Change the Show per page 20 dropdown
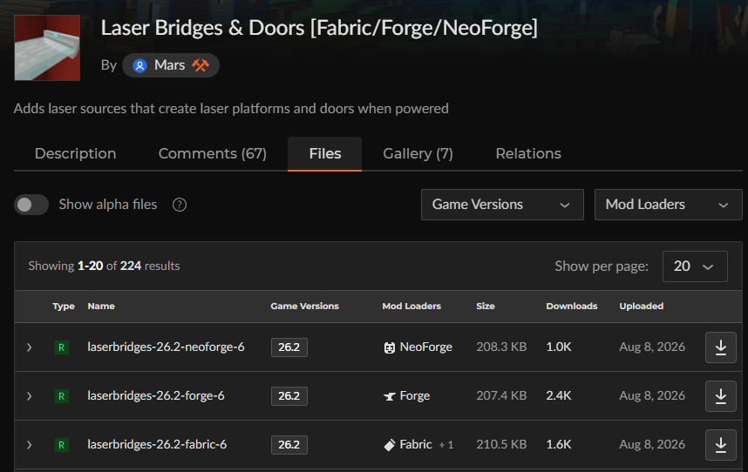The height and width of the screenshot is (472, 748). 695,266
